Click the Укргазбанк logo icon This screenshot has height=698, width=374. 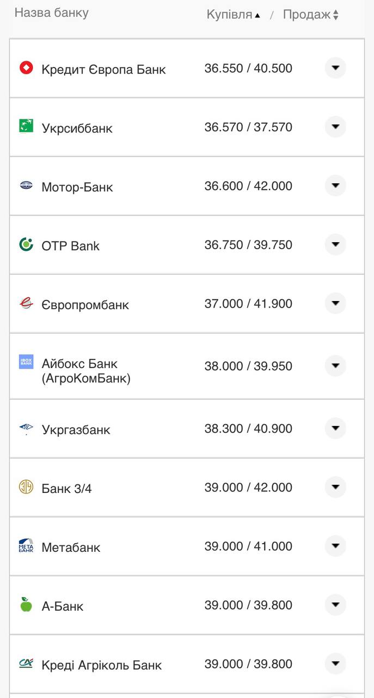pyautogui.click(x=26, y=429)
